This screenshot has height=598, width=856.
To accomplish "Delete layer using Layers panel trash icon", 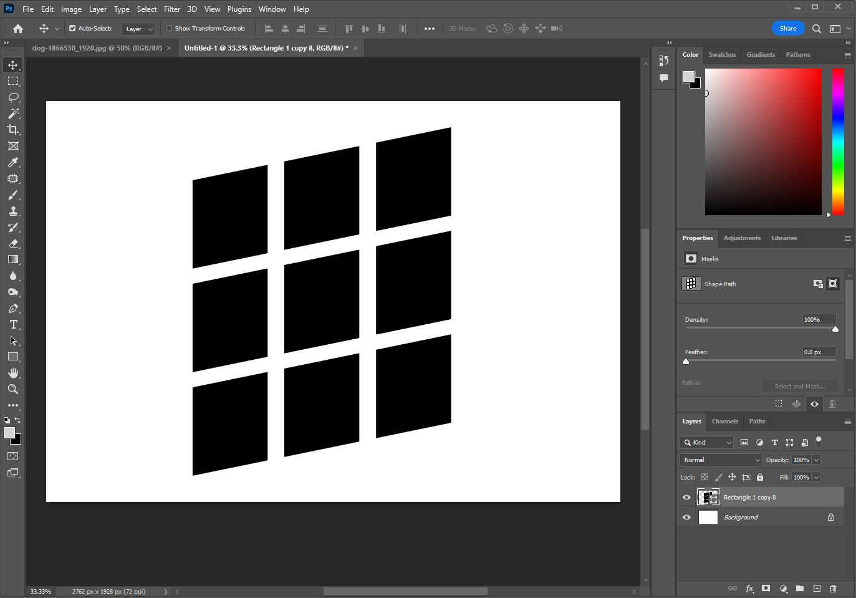I will (x=834, y=588).
